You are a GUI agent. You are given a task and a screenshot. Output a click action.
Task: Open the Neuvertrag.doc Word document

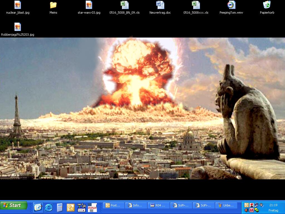(160, 5)
